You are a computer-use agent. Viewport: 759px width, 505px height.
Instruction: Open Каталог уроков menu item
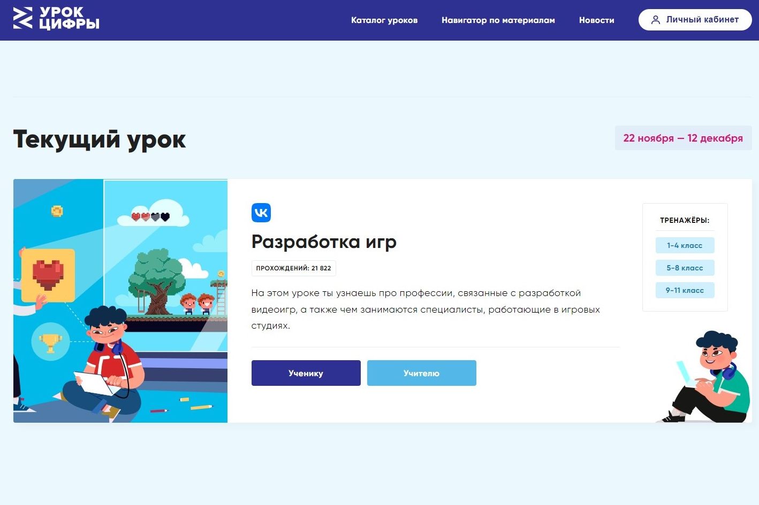[x=384, y=20]
